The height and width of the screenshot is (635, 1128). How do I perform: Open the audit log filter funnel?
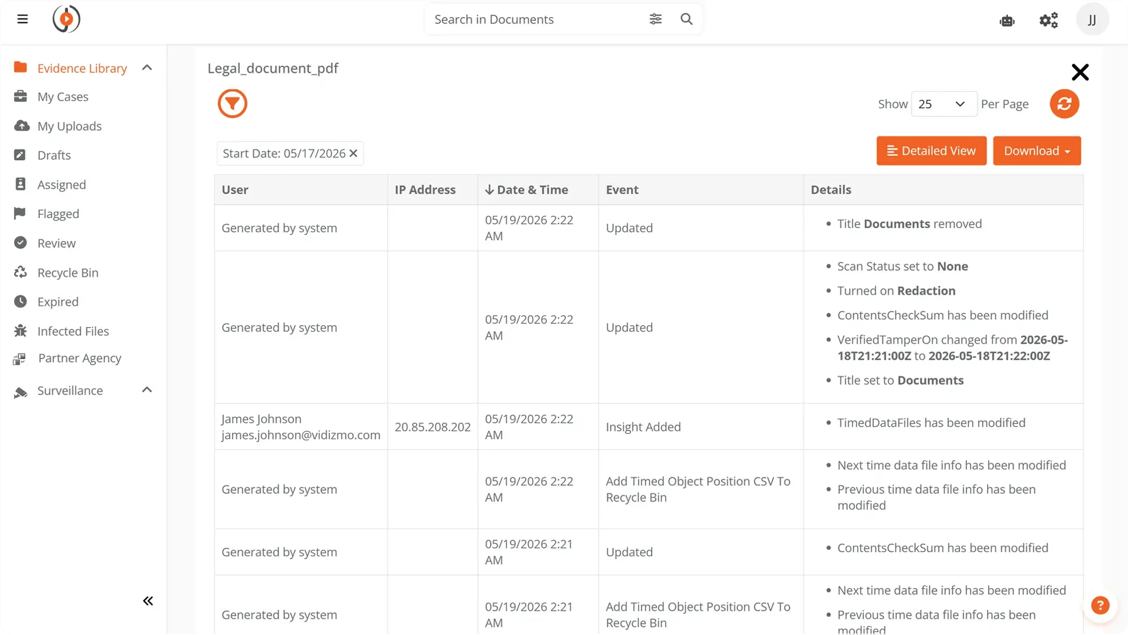click(233, 104)
